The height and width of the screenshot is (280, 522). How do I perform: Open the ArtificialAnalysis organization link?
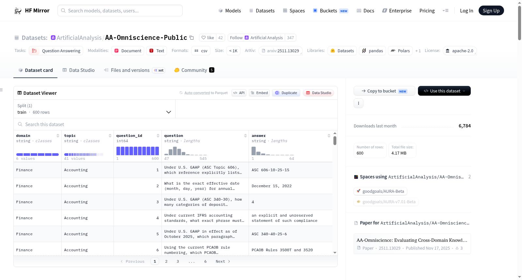[x=79, y=38]
